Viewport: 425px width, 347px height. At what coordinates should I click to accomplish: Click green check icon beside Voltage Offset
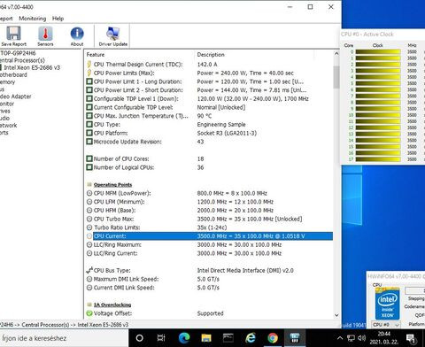[x=89, y=313]
